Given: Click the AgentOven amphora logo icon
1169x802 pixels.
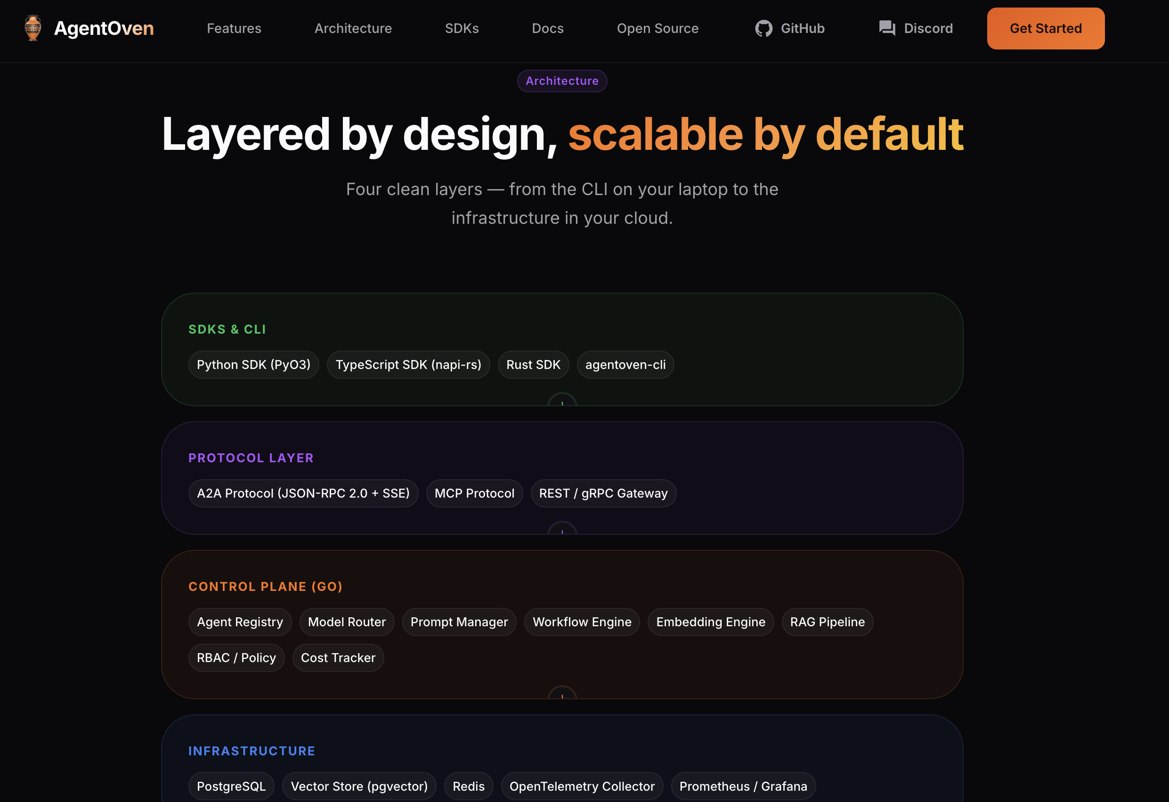Looking at the screenshot, I should [32, 28].
